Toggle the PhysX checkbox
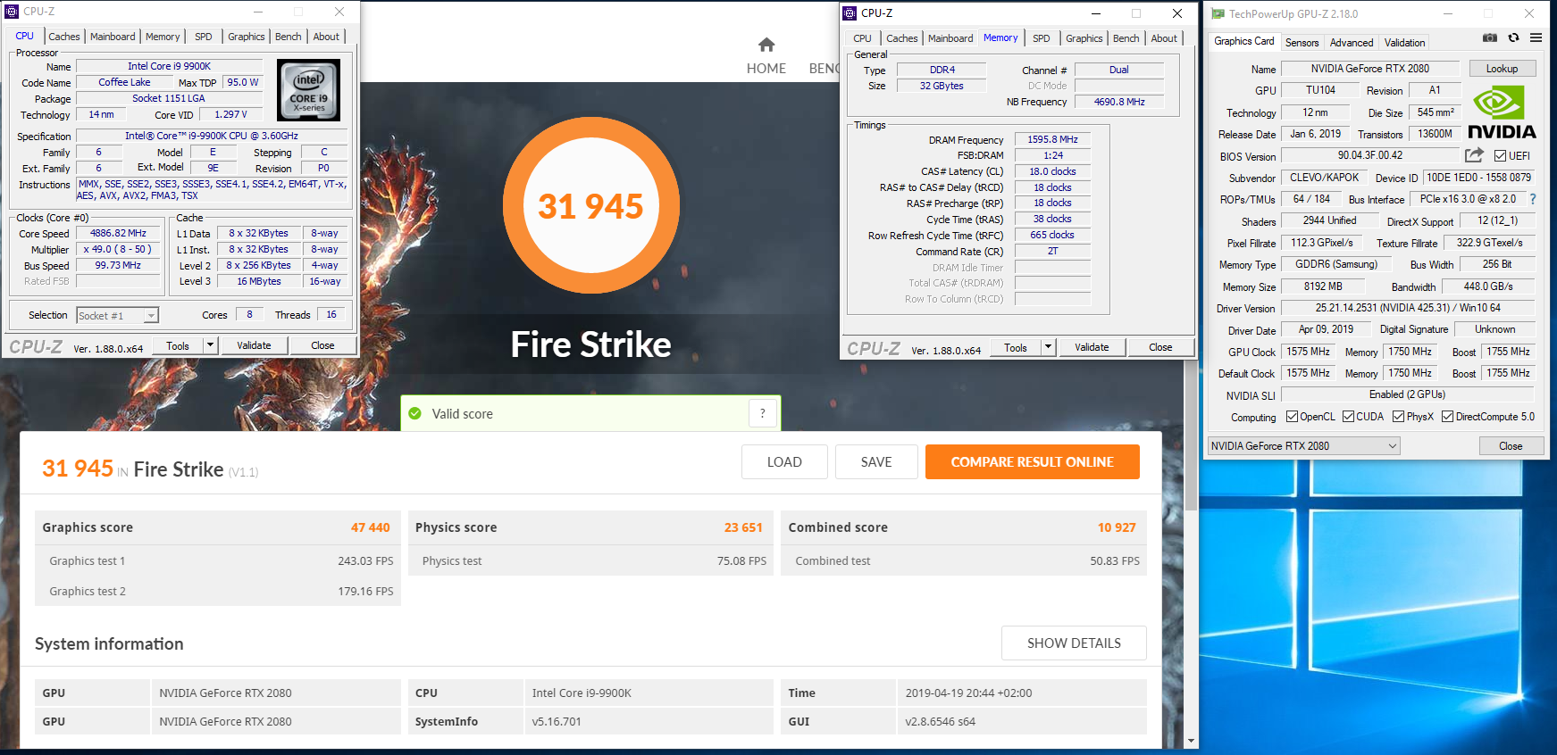Viewport: 1557px width, 755px height. (x=1398, y=417)
